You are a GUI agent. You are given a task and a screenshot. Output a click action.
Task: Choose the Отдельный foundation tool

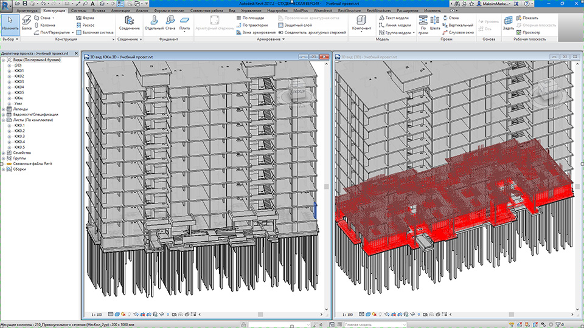pos(155,23)
